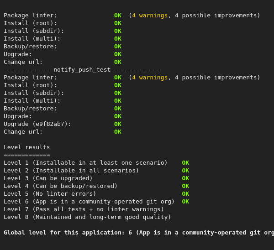Image resolution: width=274 pixels, height=250 pixels.
Task: Click yellow "4 warnings" text below notify_push_test divider
Action: (150, 78)
